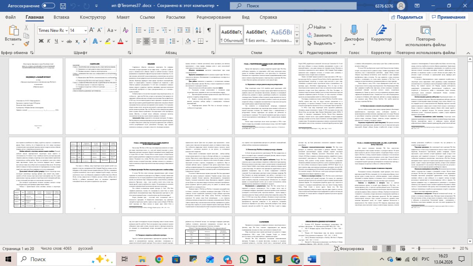Toggle bold Ж formatting
Screen dimensions: 473x266
tap(41, 41)
